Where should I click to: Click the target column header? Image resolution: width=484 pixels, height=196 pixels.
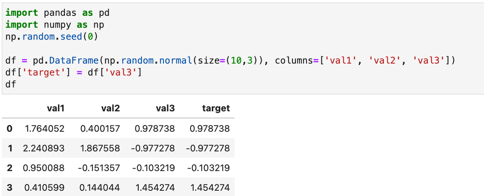tap(216, 108)
